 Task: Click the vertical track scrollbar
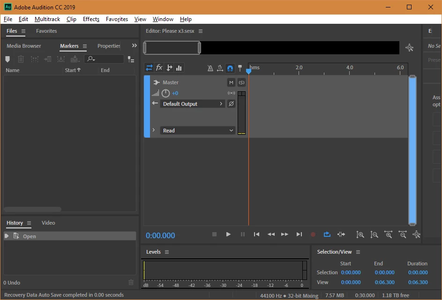click(412, 151)
